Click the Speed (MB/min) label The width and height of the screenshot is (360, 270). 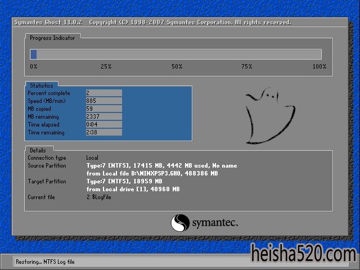click(47, 101)
